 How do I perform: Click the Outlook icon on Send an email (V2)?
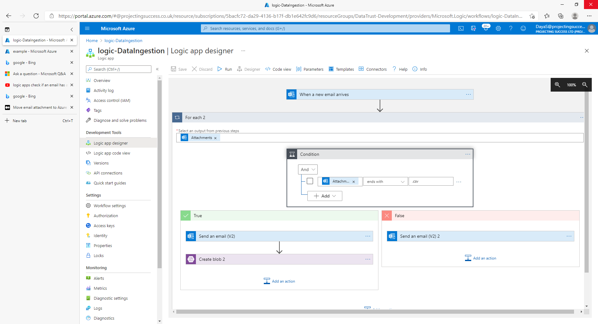click(x=191, y=236)
